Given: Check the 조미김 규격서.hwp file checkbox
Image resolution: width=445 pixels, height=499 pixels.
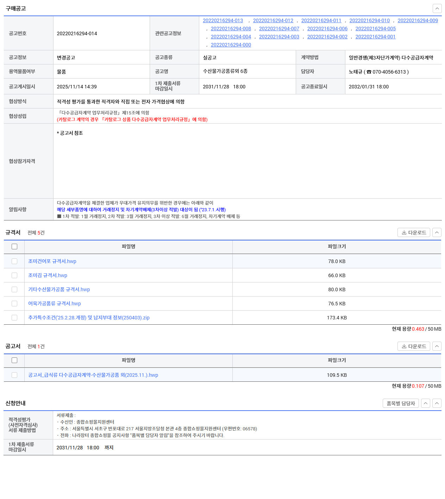Looking at the screenshot, I should tap(14, 275).
